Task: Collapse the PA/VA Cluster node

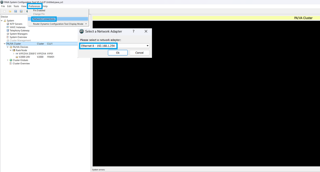Action: [x=5, y=43]
